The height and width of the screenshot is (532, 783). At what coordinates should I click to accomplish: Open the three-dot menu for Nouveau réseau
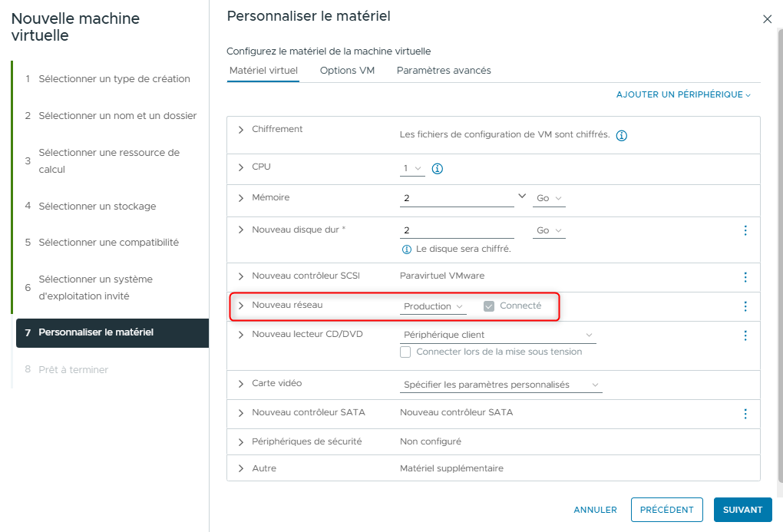(745, 306)
